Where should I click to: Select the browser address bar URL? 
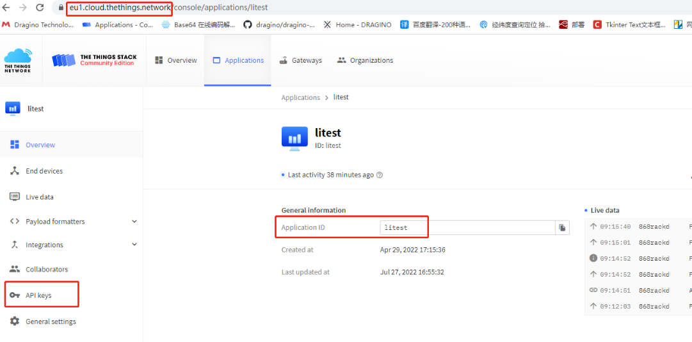pos(168,8)
